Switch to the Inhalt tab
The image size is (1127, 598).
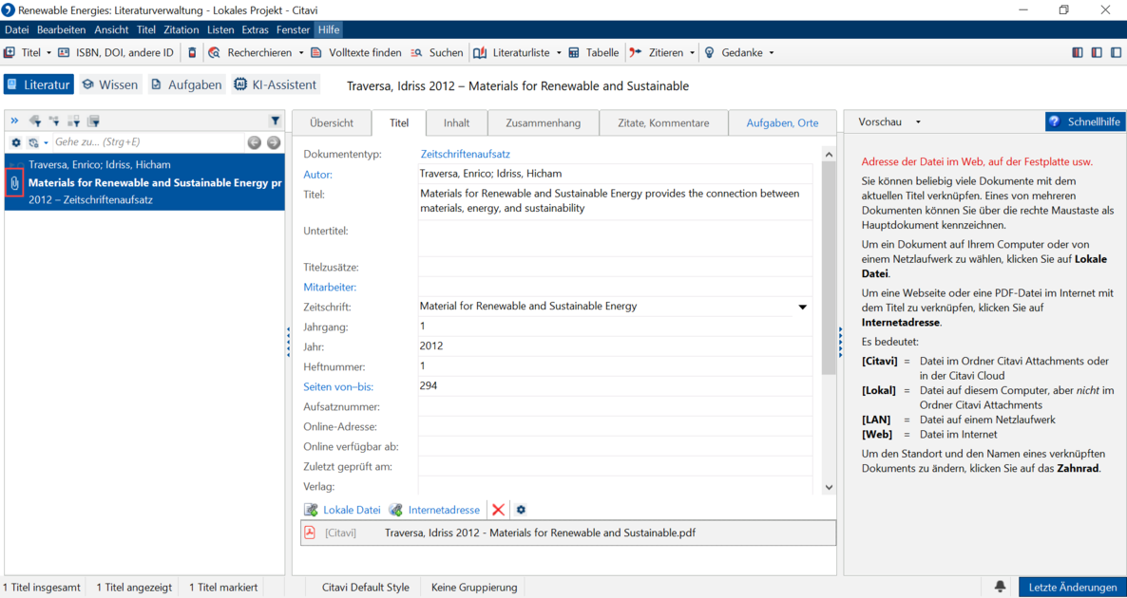click(x=456, y=122)
